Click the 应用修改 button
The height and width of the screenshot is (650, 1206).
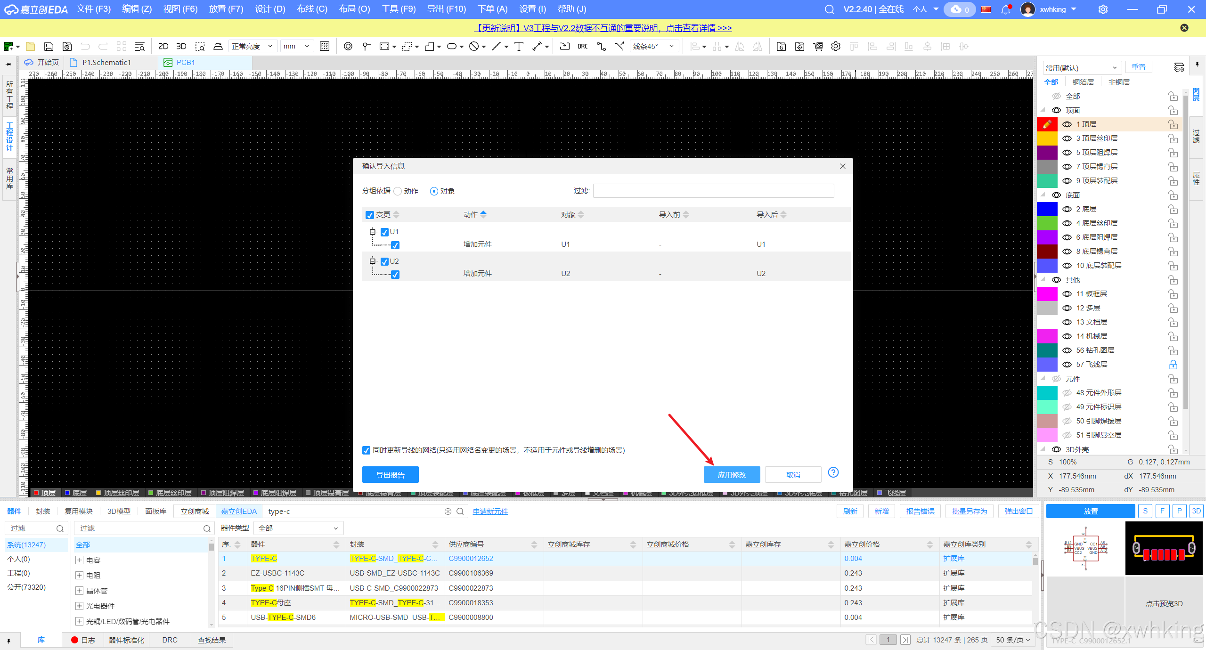pos(732,475)
